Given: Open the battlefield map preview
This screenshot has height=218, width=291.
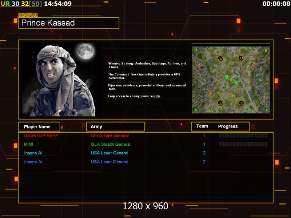Looking at the screenshot, I should click(x=231, y=80).
